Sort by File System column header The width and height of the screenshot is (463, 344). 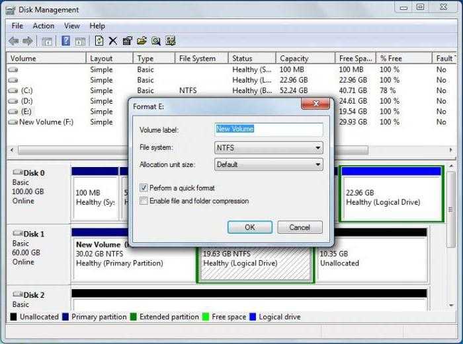point(201,58)
